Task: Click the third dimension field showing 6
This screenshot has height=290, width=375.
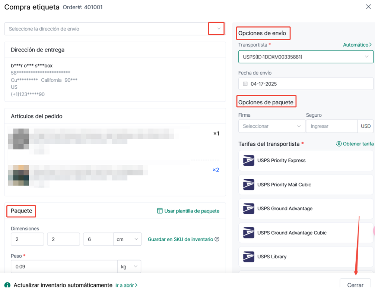Action: pyautogui.click(x=98, y=239)
